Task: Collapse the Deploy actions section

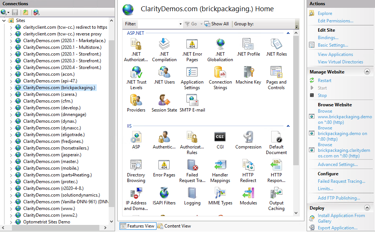Action: point(367,208)
